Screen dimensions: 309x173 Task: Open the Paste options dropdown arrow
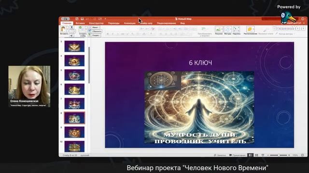(x=67, y=29)
